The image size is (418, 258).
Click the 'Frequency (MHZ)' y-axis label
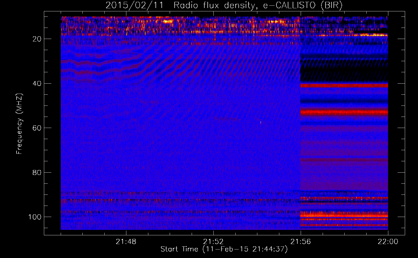[19, 124]
